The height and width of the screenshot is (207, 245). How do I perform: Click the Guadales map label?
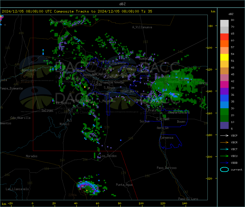[x=145, y=58]
